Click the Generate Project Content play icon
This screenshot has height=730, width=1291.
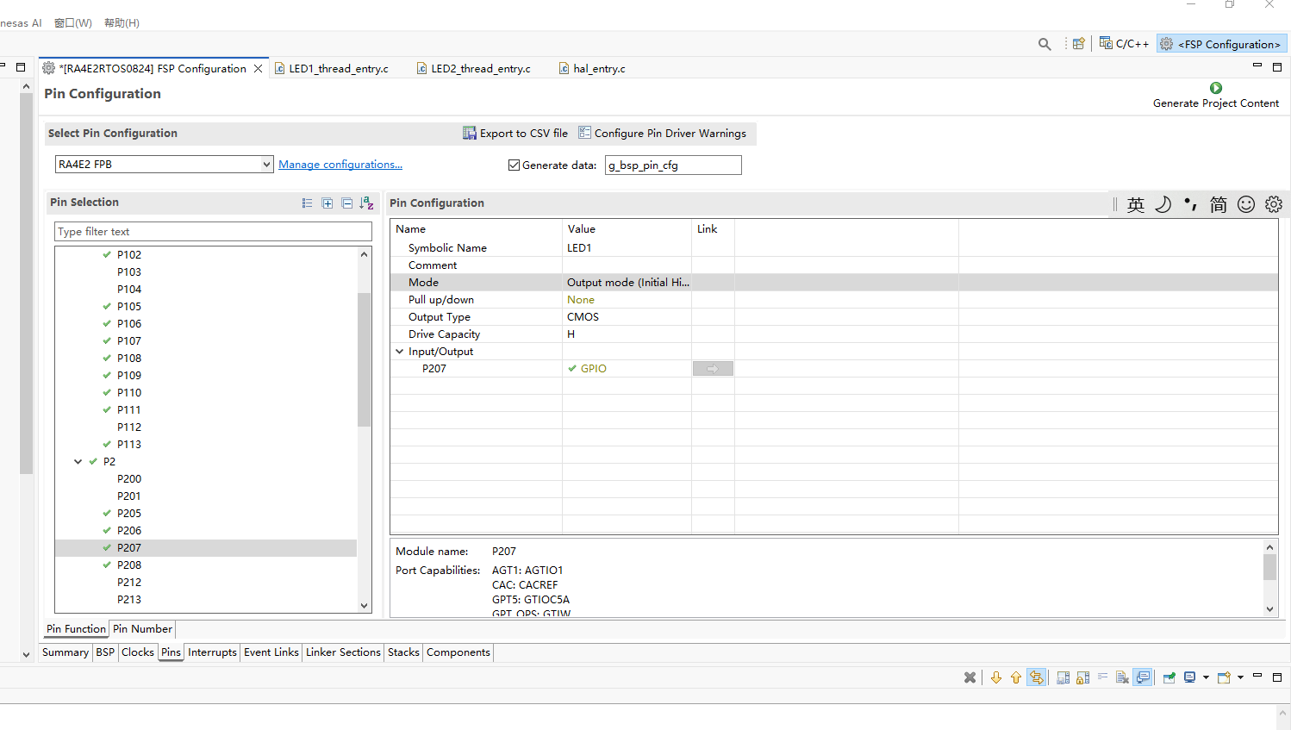click(x=1215, y=88)
